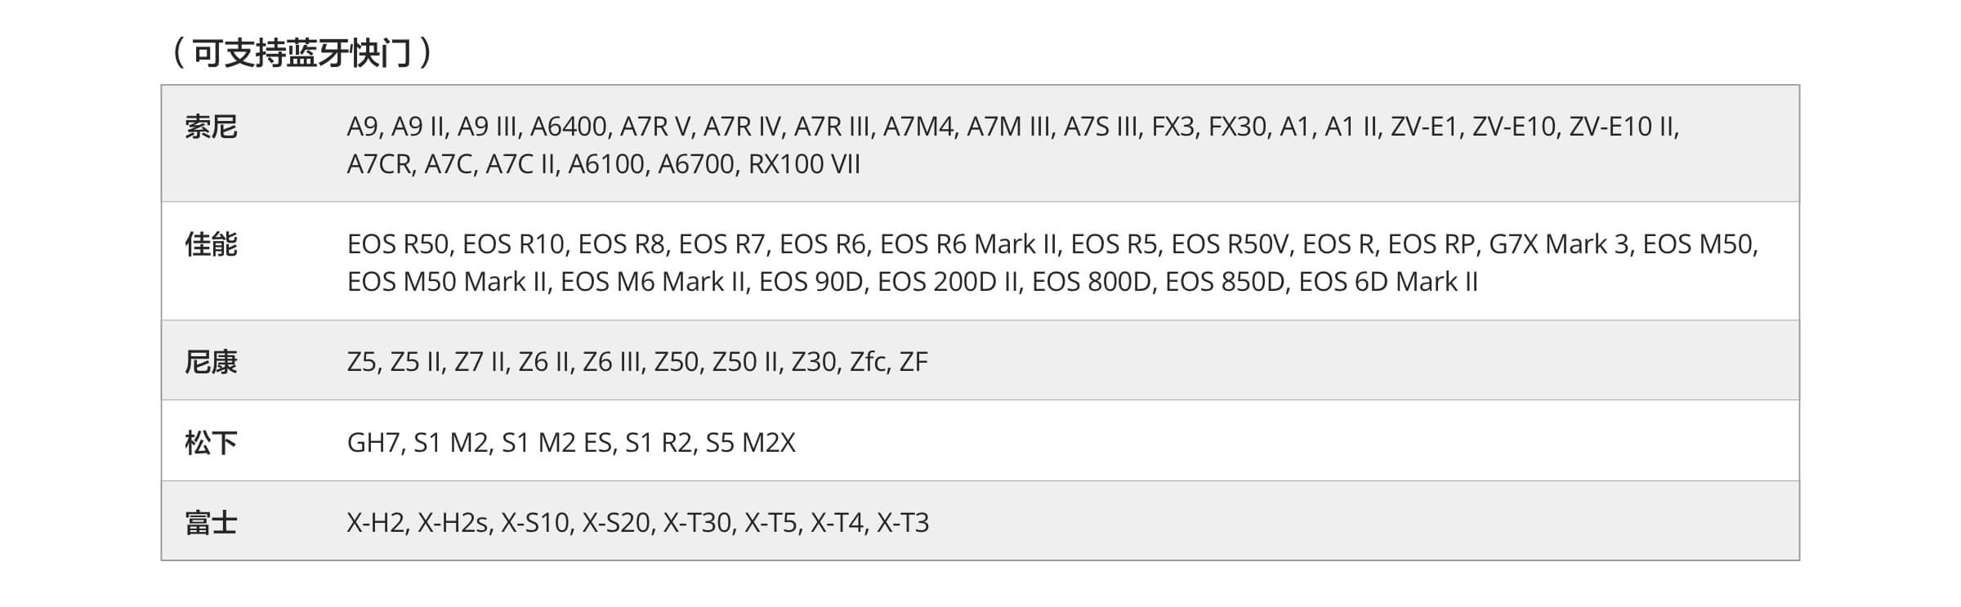Viewport: 1961px width, 607px height.
Task: Click the A6400 model in Sony row
Action: tap(568, 127)
